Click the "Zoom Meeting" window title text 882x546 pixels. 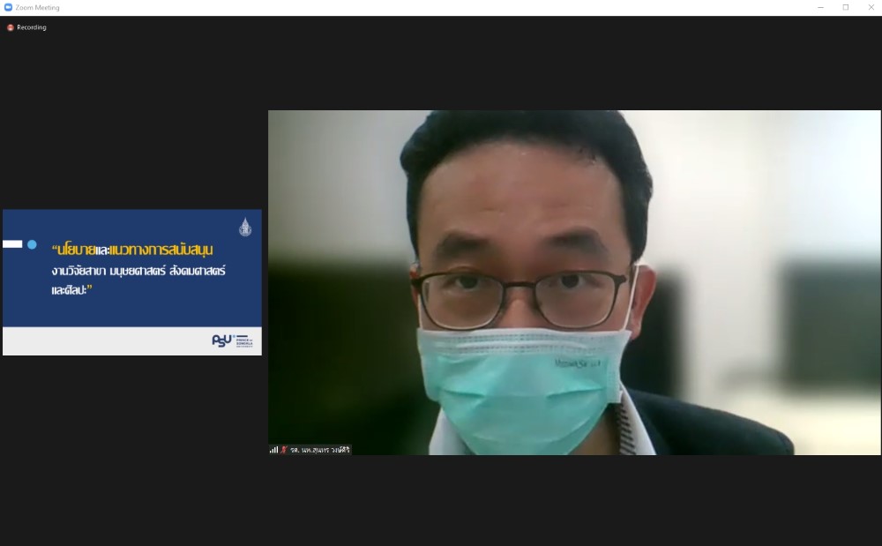[37, 7]
